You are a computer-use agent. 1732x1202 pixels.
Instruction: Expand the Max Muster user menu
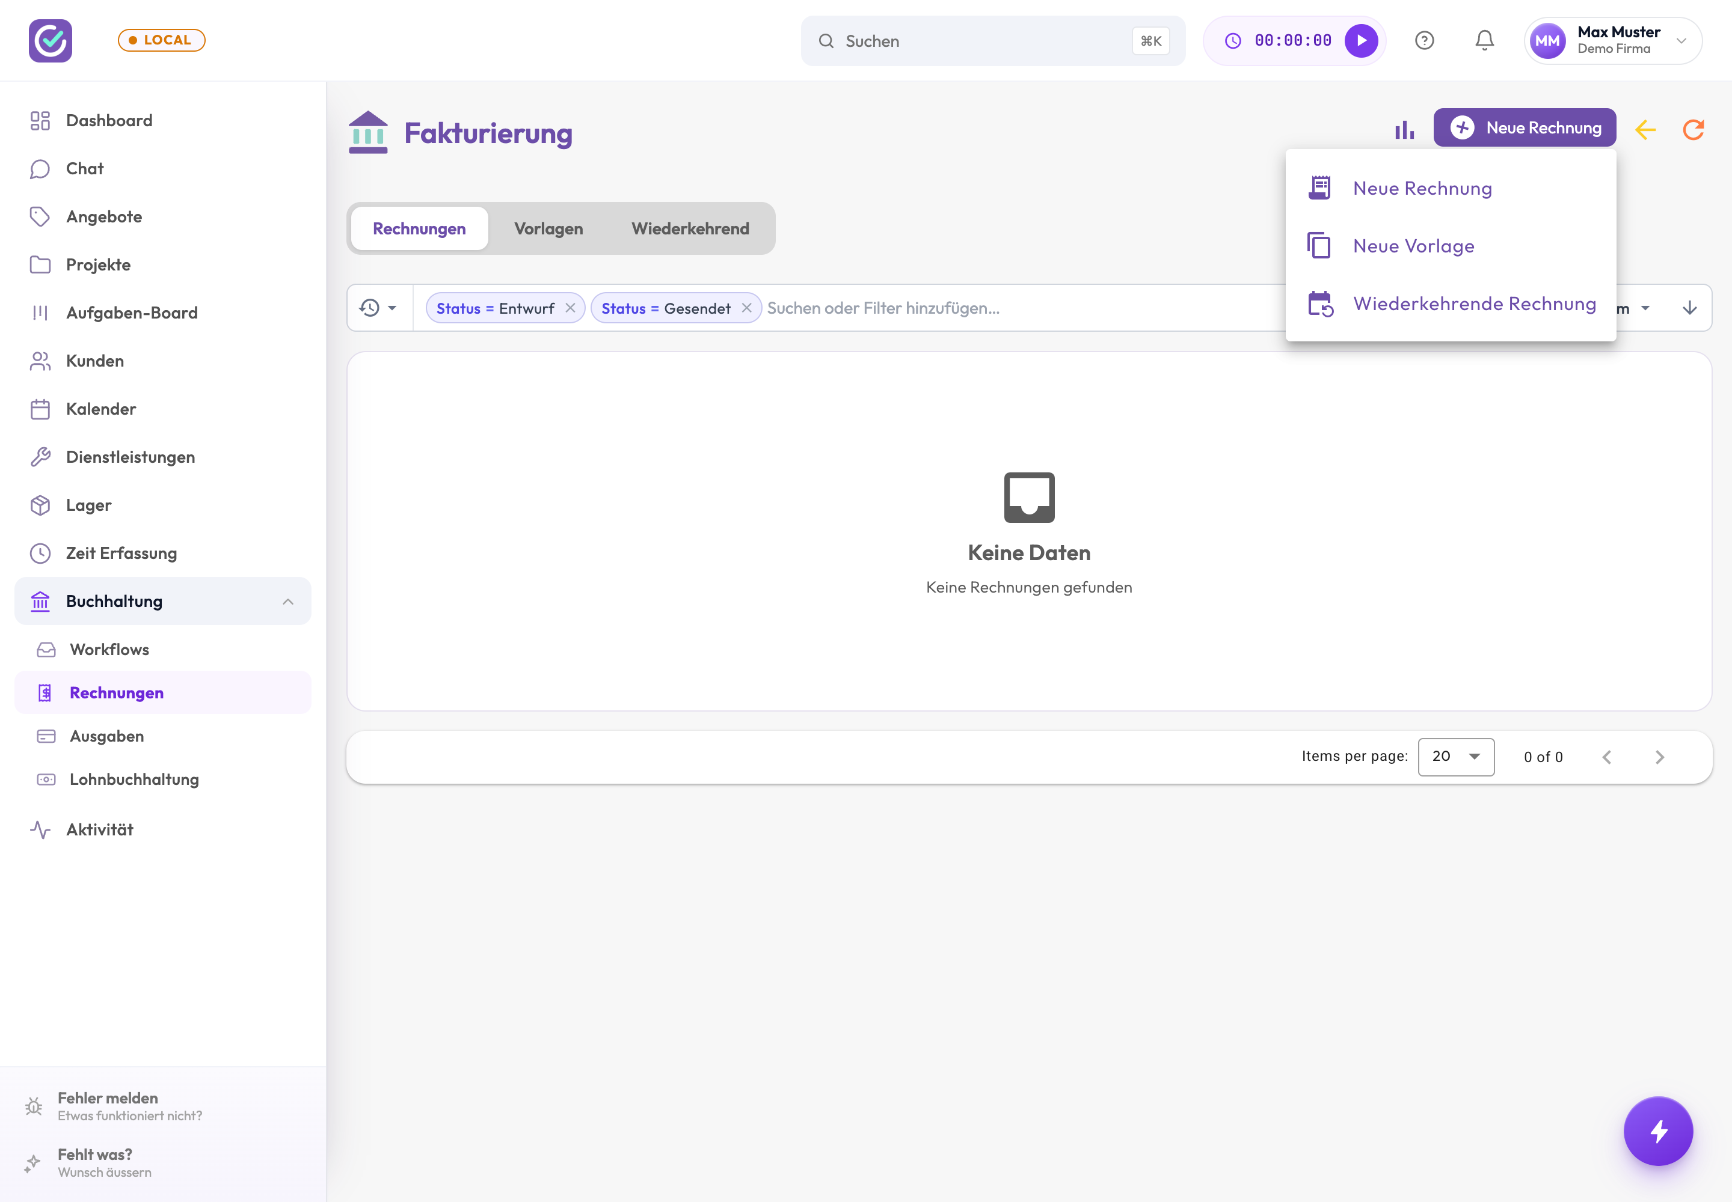[x=1613, y=41]
